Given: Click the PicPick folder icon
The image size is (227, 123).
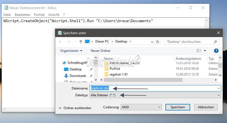Looking at the screenshot, I should click(x=106, y=68).
